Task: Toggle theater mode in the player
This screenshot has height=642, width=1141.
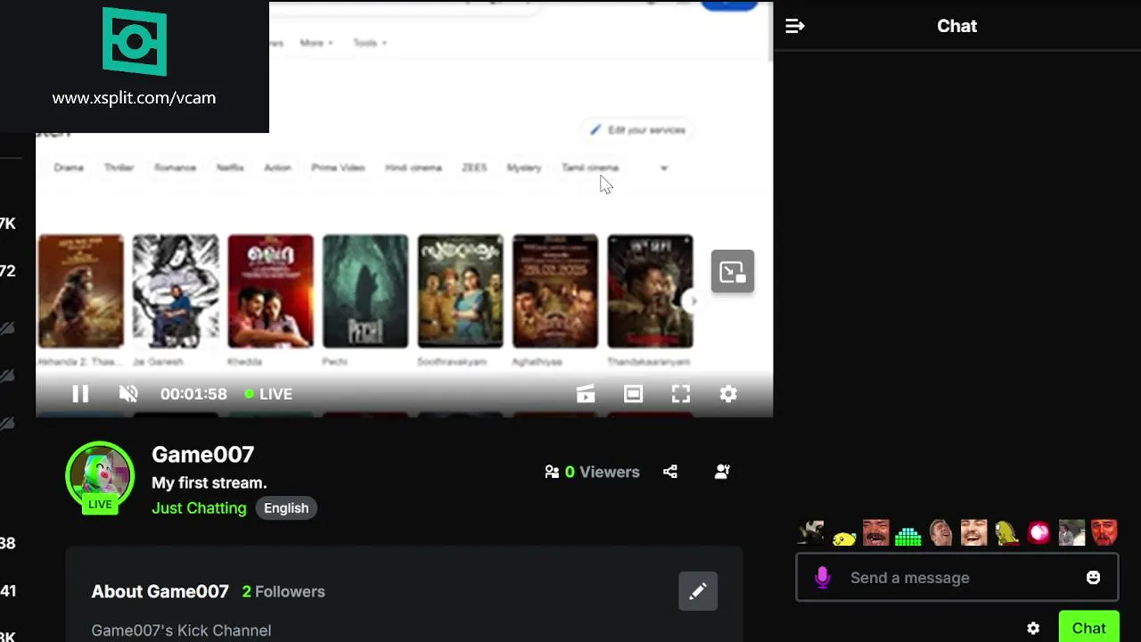Action: (633, 394)
